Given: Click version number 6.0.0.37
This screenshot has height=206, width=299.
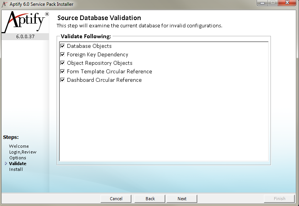Looking at the screenshot, I should [x=25, y=37].
